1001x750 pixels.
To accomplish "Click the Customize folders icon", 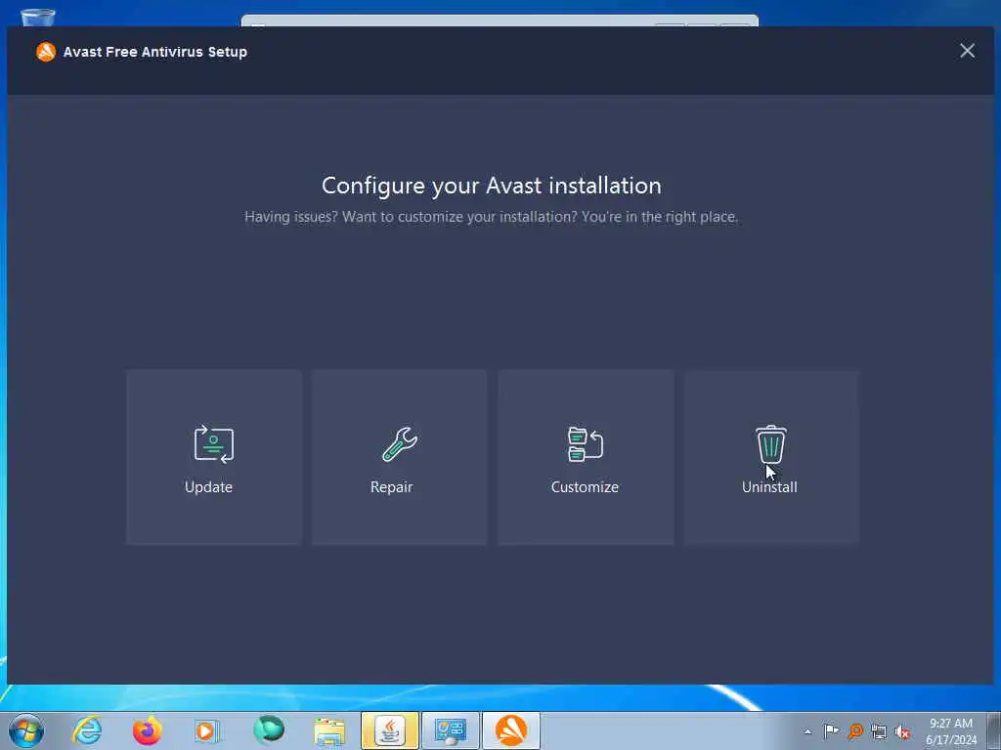I will [x=586, y=444].
